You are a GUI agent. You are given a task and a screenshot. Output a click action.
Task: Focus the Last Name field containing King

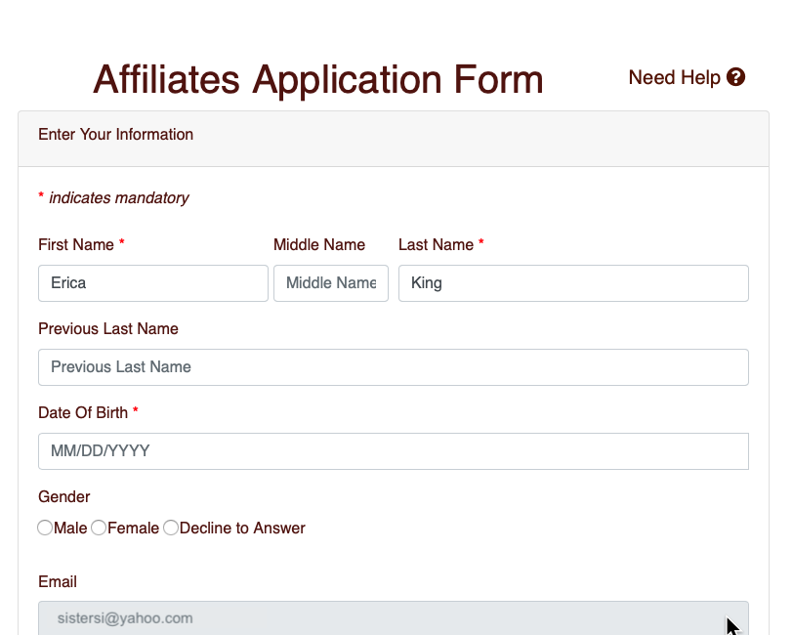573,283
